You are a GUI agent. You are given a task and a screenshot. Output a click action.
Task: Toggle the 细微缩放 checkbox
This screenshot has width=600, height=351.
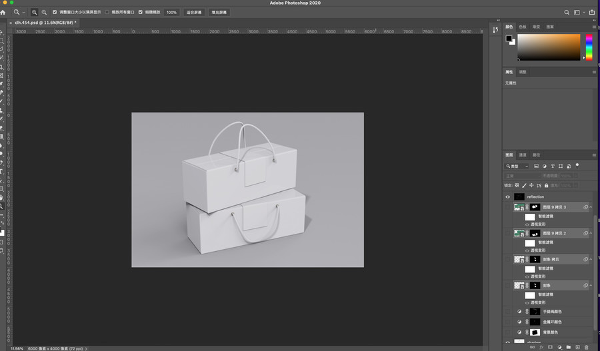(141, 12)
